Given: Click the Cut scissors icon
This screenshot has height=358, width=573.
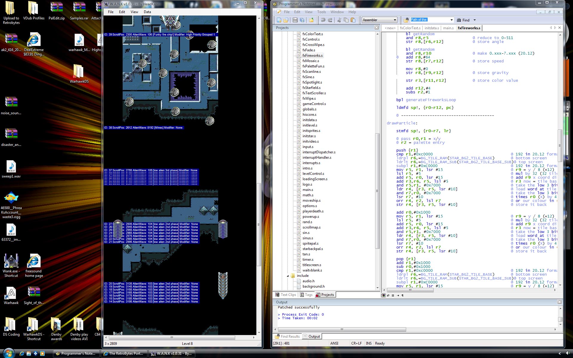Looking at the screenshot, I should pyautogui.click(x=339, y=20).
